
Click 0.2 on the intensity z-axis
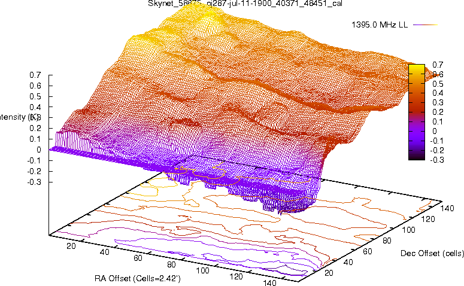[x=35, y=128]
